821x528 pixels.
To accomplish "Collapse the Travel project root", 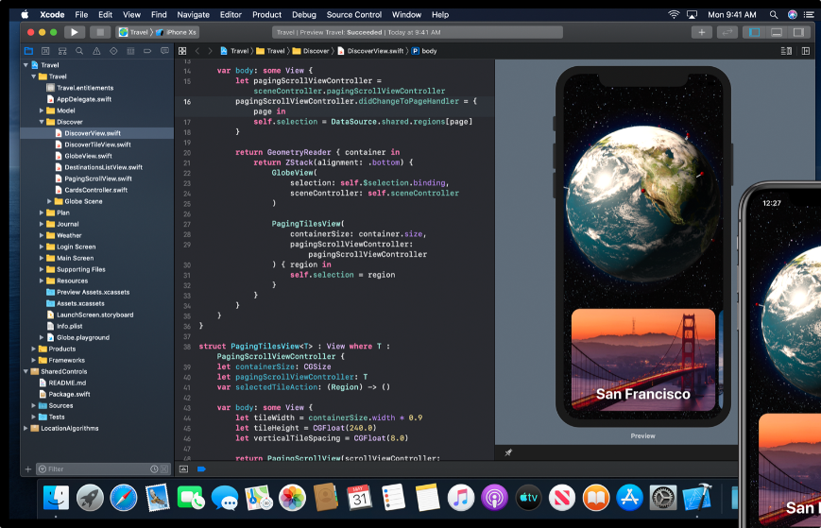I will (x=26, y=65).
